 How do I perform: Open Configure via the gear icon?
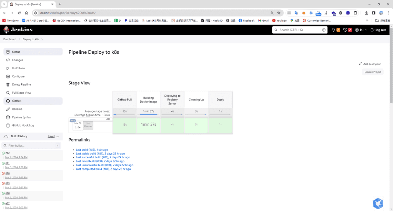click(8, 76)
